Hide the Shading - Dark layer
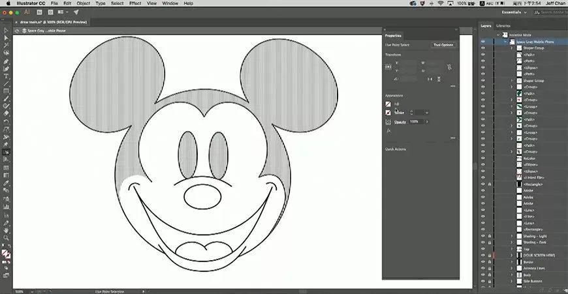Screen dimensions: 568x294 pyautogui.click(x=483, y=243)
